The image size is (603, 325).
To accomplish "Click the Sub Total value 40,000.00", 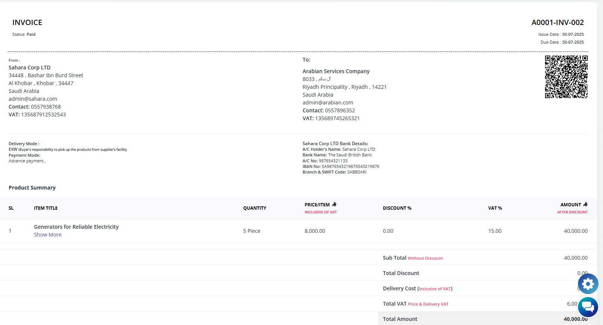I will pos(576,258).
